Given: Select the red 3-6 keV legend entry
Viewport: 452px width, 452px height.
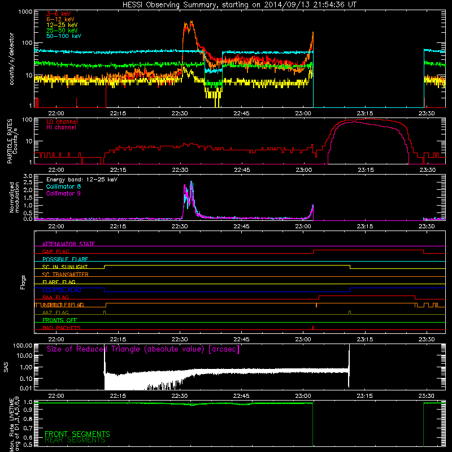Looking at the screenshot, I should point(58,14).
